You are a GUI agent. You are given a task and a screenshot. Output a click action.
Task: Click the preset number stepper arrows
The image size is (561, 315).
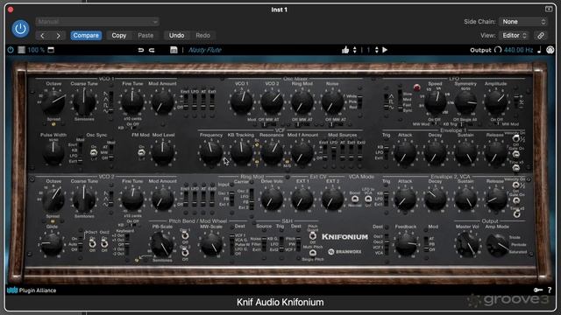coord(376,50)
